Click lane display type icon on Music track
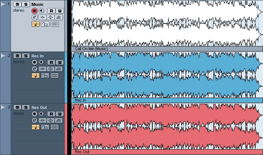 click(x=54, y=24)
